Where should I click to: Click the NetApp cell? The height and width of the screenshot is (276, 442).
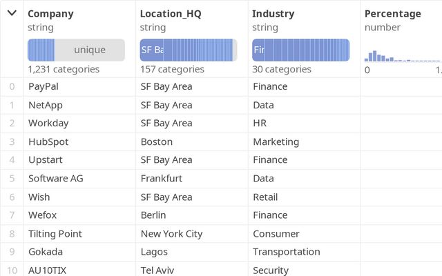coord(45,105)
